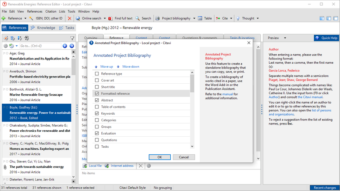Click ISBN, DOI, other ID wand icon
This screenshot has width=340, height=191.
point(31,18)
